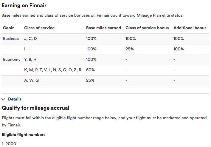This screenshot has height=147, width=211.
Task: Click the Base miles earned header
Action: (x=103, y=28)
